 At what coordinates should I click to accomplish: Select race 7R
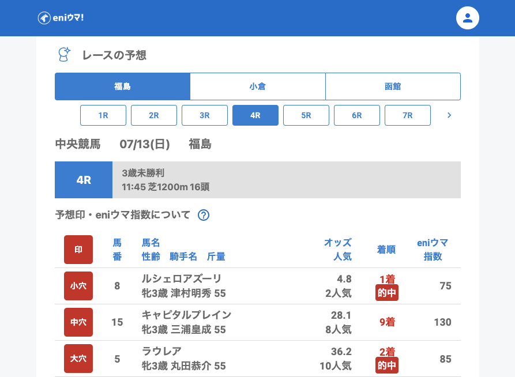[x=408, y=115]
